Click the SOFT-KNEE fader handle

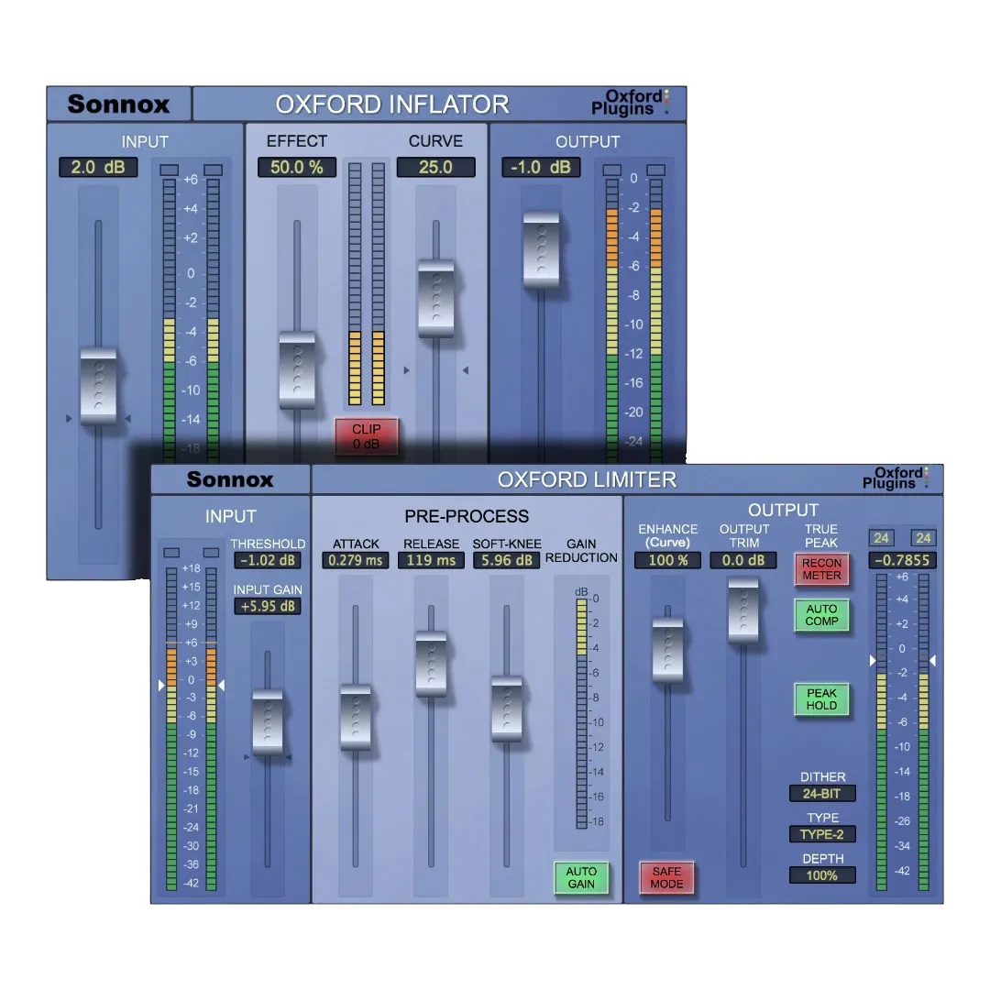coord(506,709)
